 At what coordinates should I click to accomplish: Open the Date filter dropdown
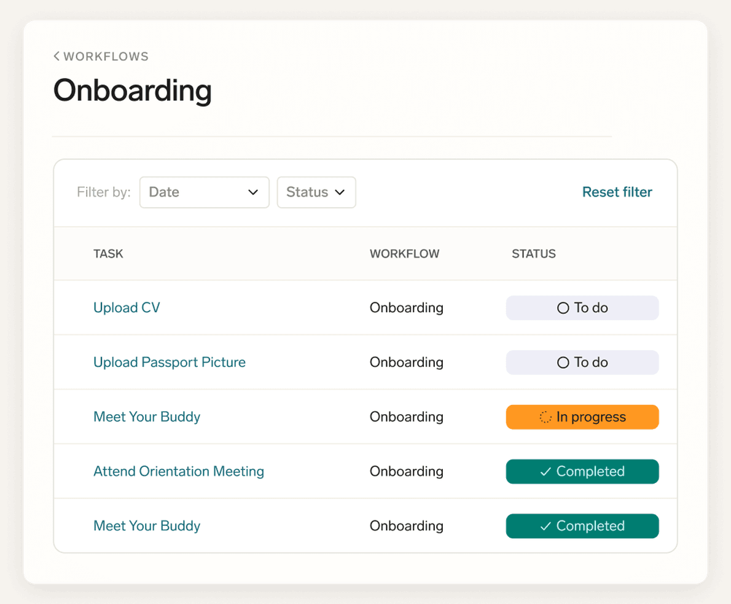click(x=204, y=192)
